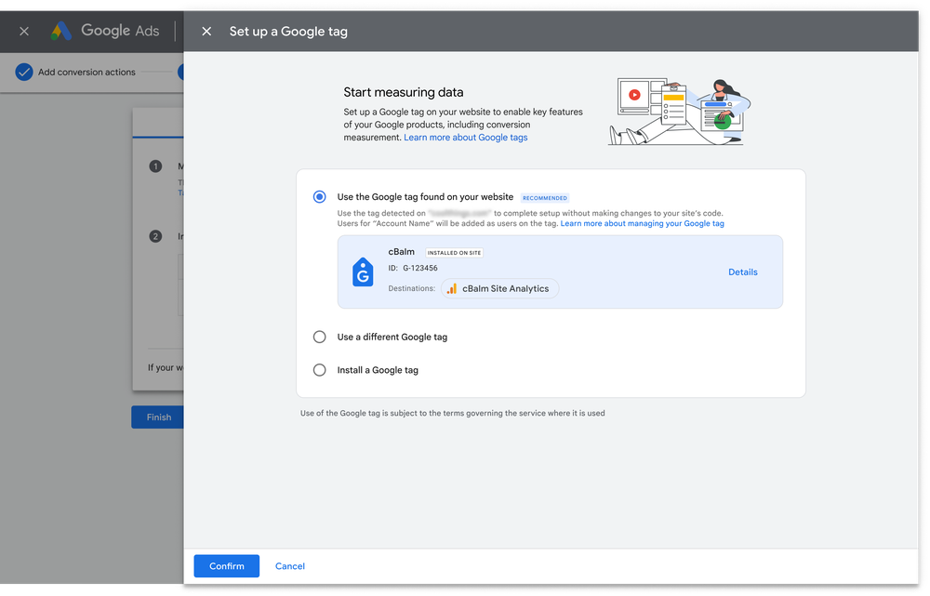This screenshot has width=930, height=596.
Task: Select 'Use the Google tag found on your website'
Action: 320,197
